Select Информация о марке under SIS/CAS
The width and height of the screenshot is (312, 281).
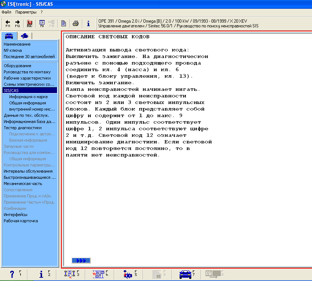[29, 97]
